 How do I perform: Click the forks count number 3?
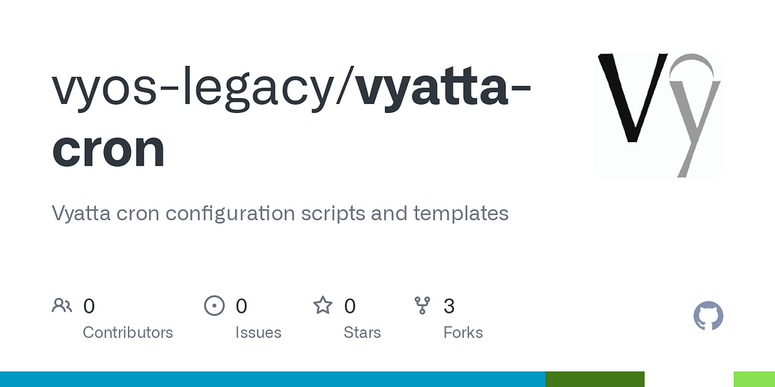(449, 306)
